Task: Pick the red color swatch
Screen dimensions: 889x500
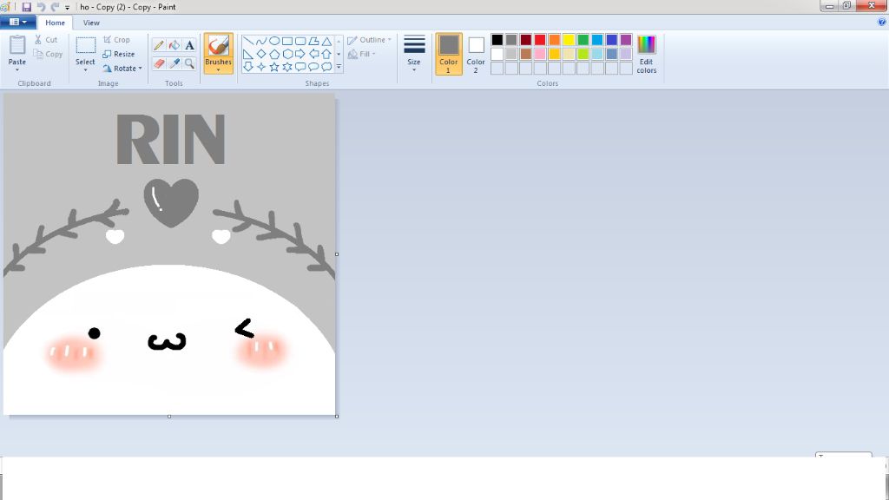Action: [540, 40]
